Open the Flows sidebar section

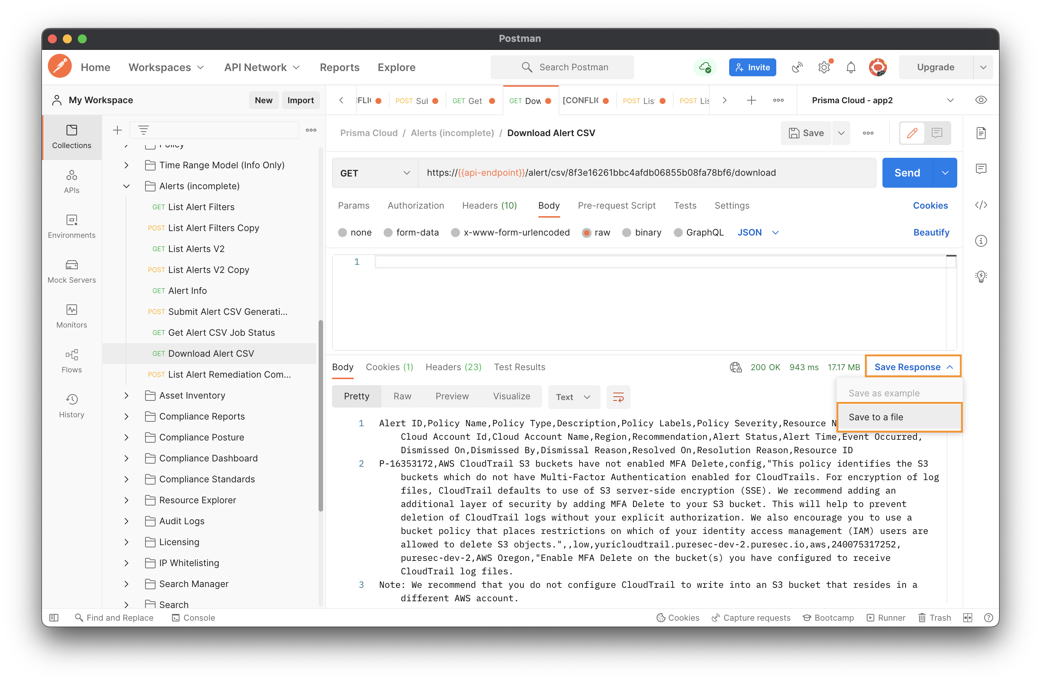71,361
